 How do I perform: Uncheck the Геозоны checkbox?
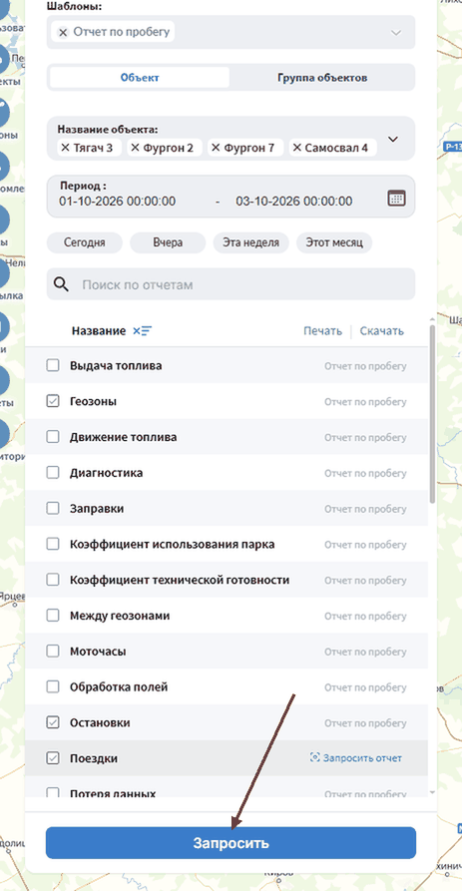point(53,401)
